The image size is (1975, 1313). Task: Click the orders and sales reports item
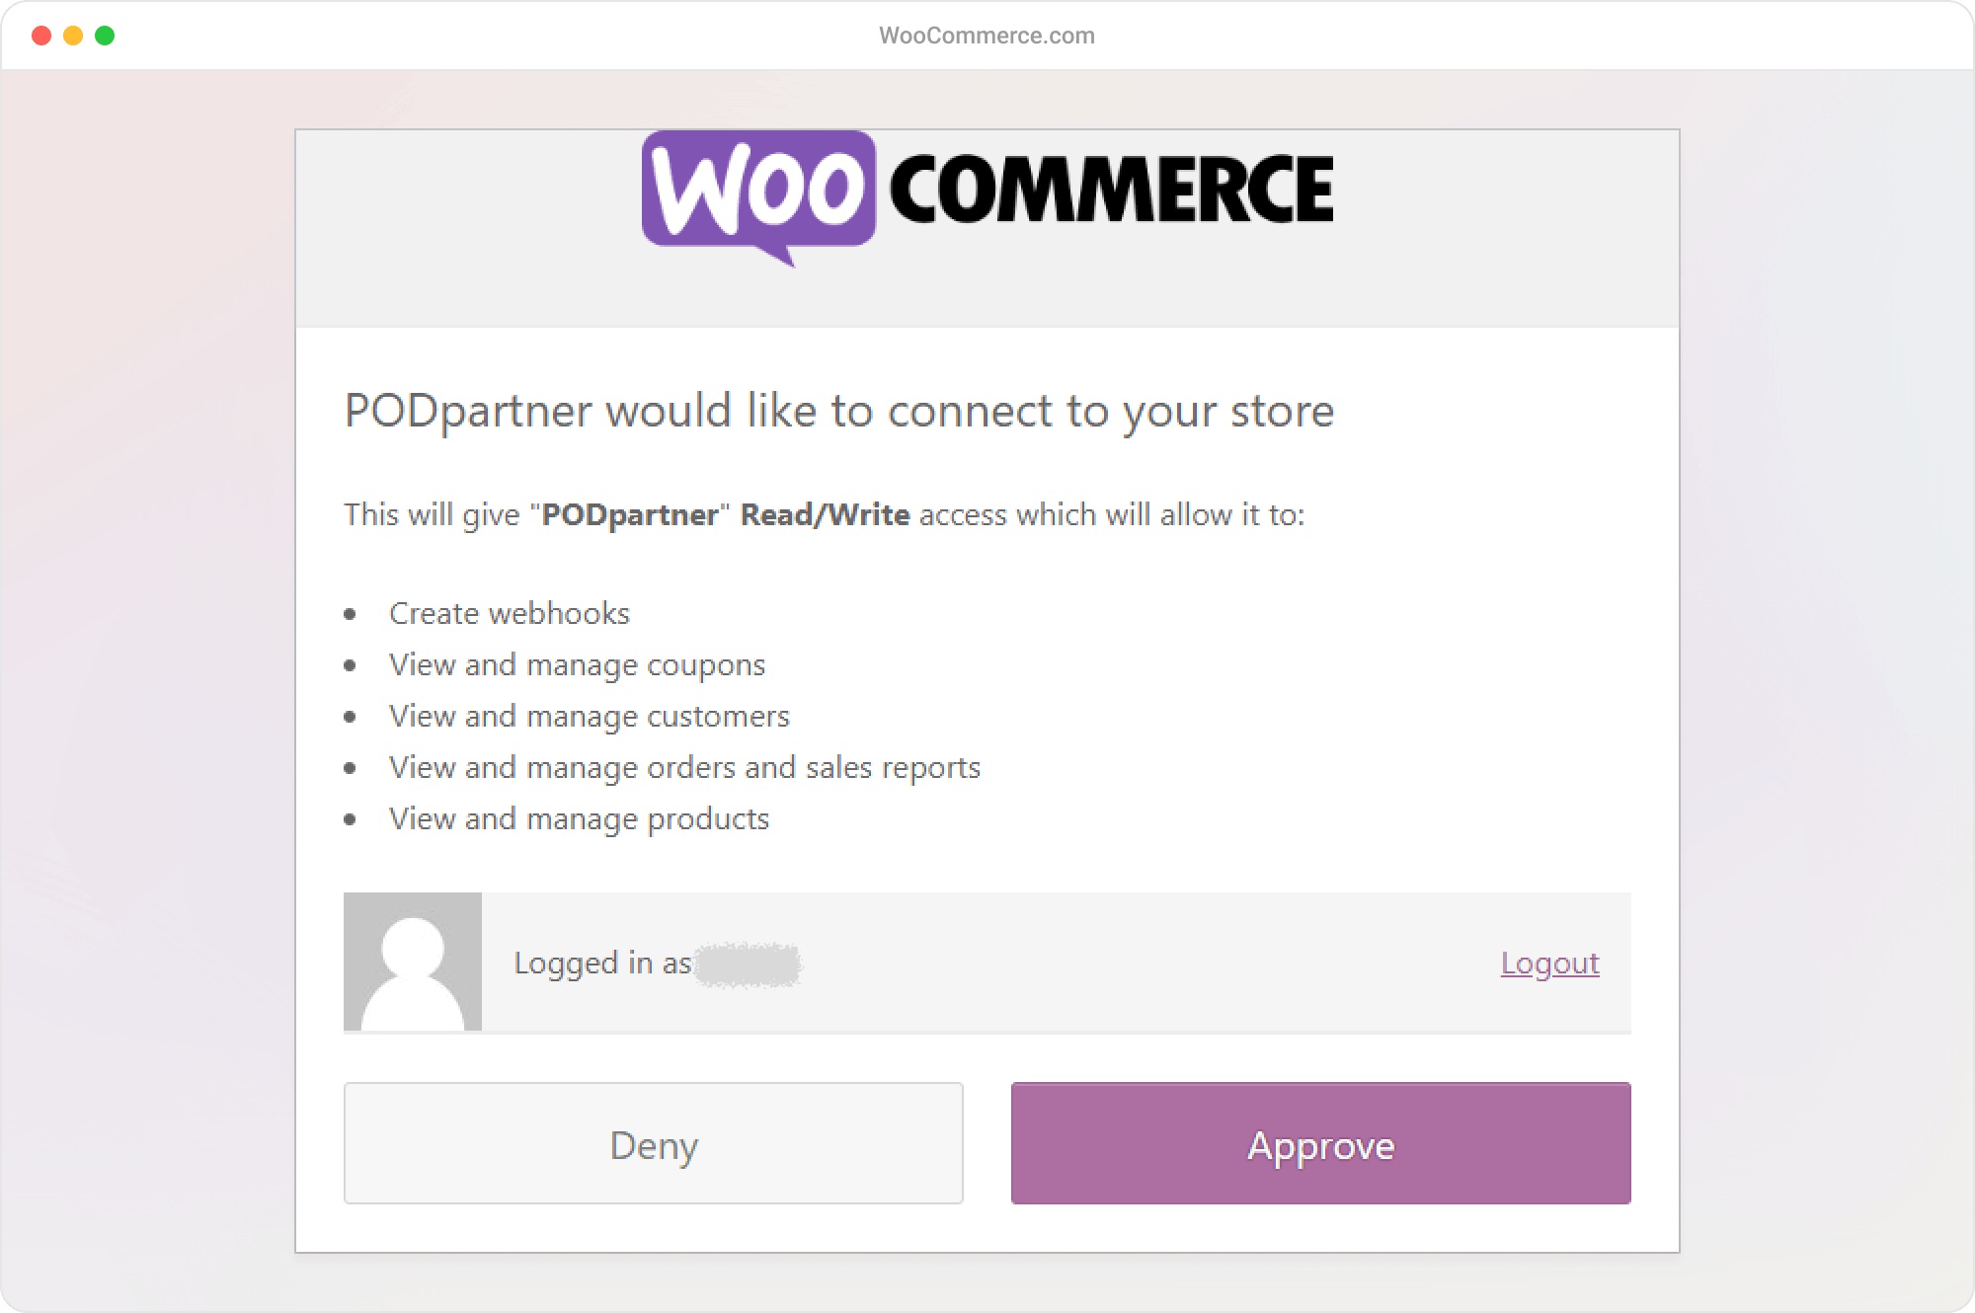pos(684,767)
